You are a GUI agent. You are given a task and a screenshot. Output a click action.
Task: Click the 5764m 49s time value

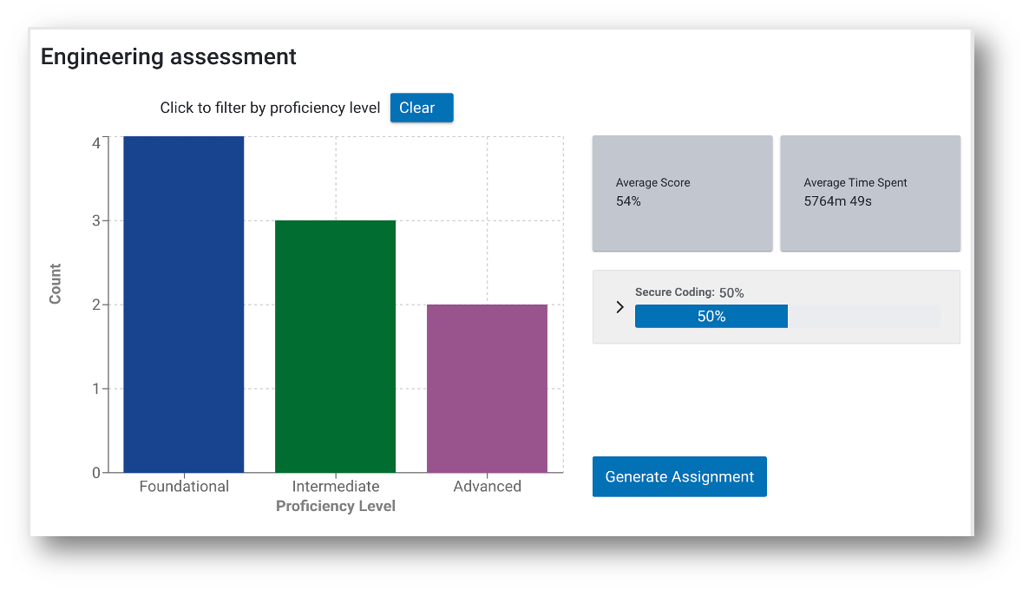(x=837, y=201)
